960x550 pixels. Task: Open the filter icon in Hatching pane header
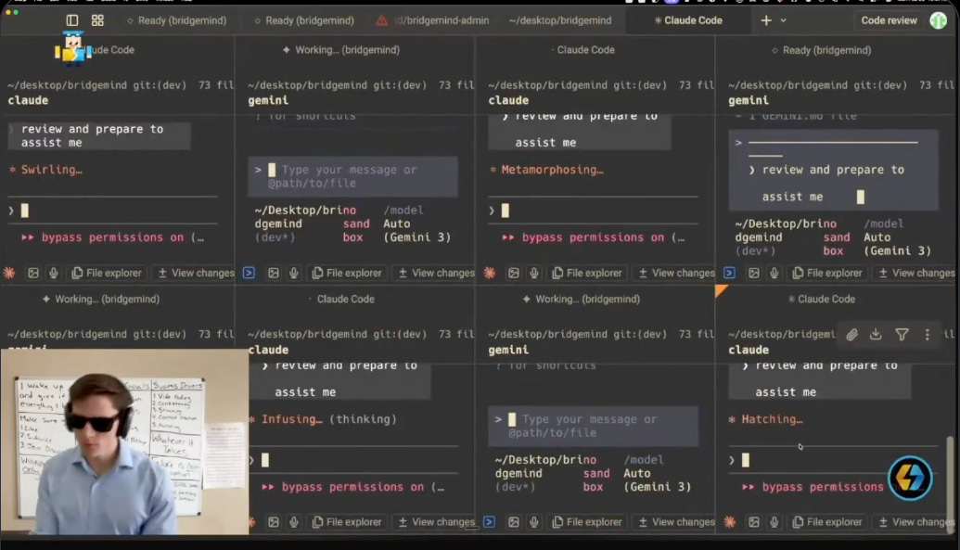click(x=902, y=335)
